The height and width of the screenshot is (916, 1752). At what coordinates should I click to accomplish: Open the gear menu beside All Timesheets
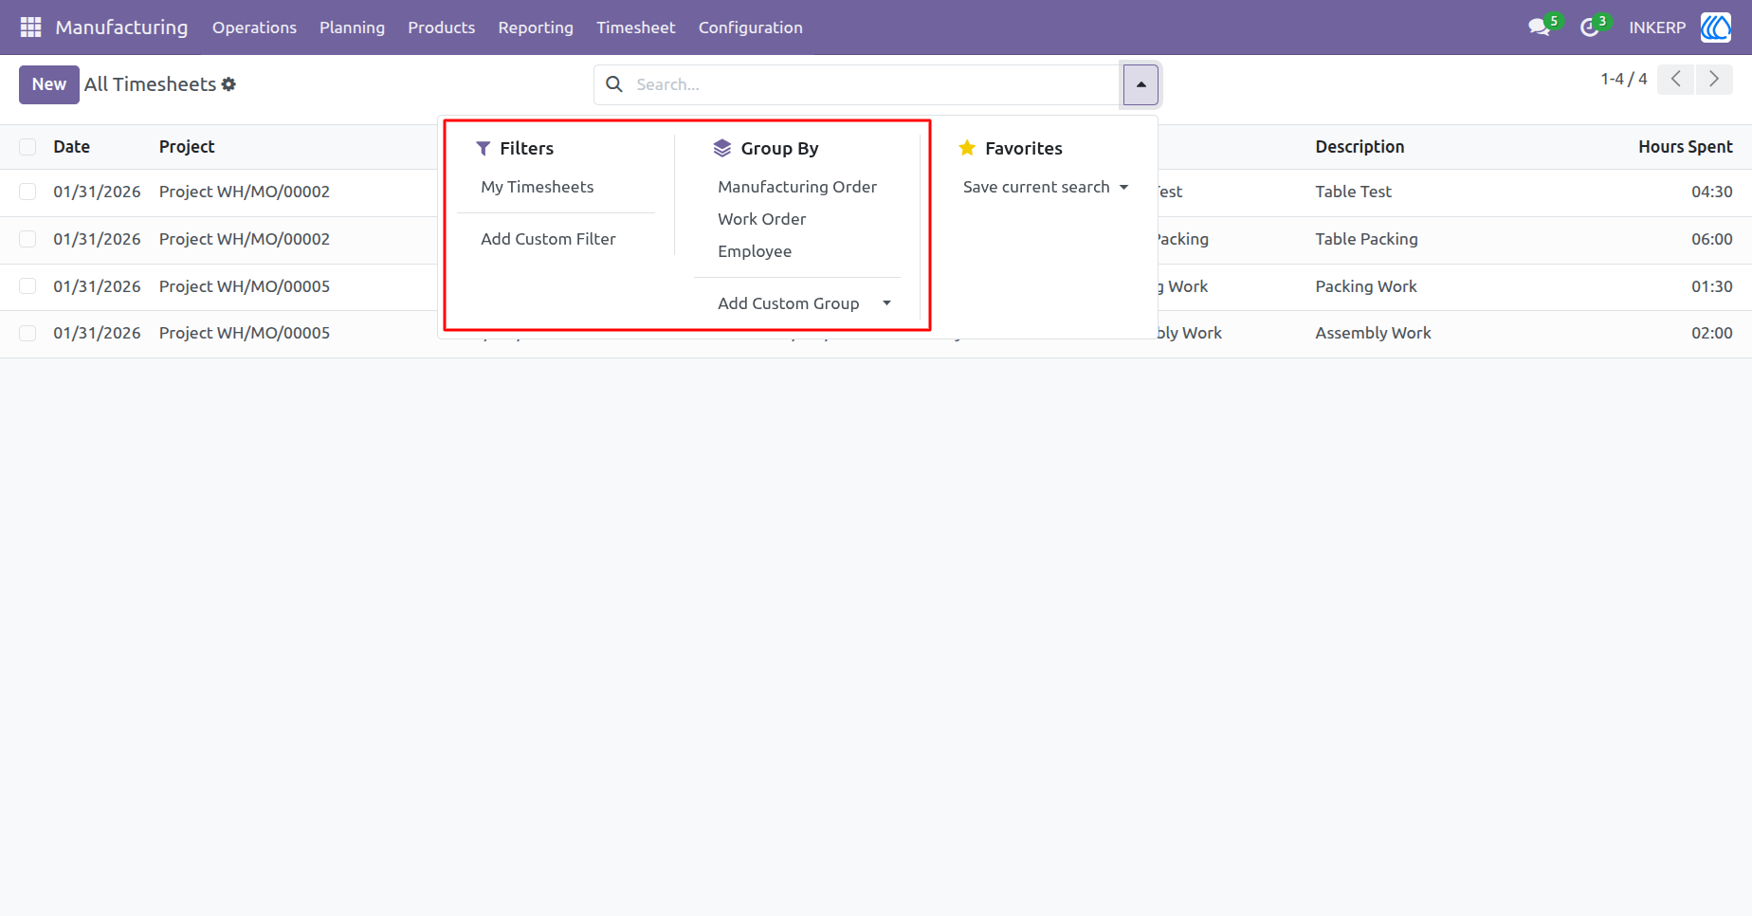228,84
